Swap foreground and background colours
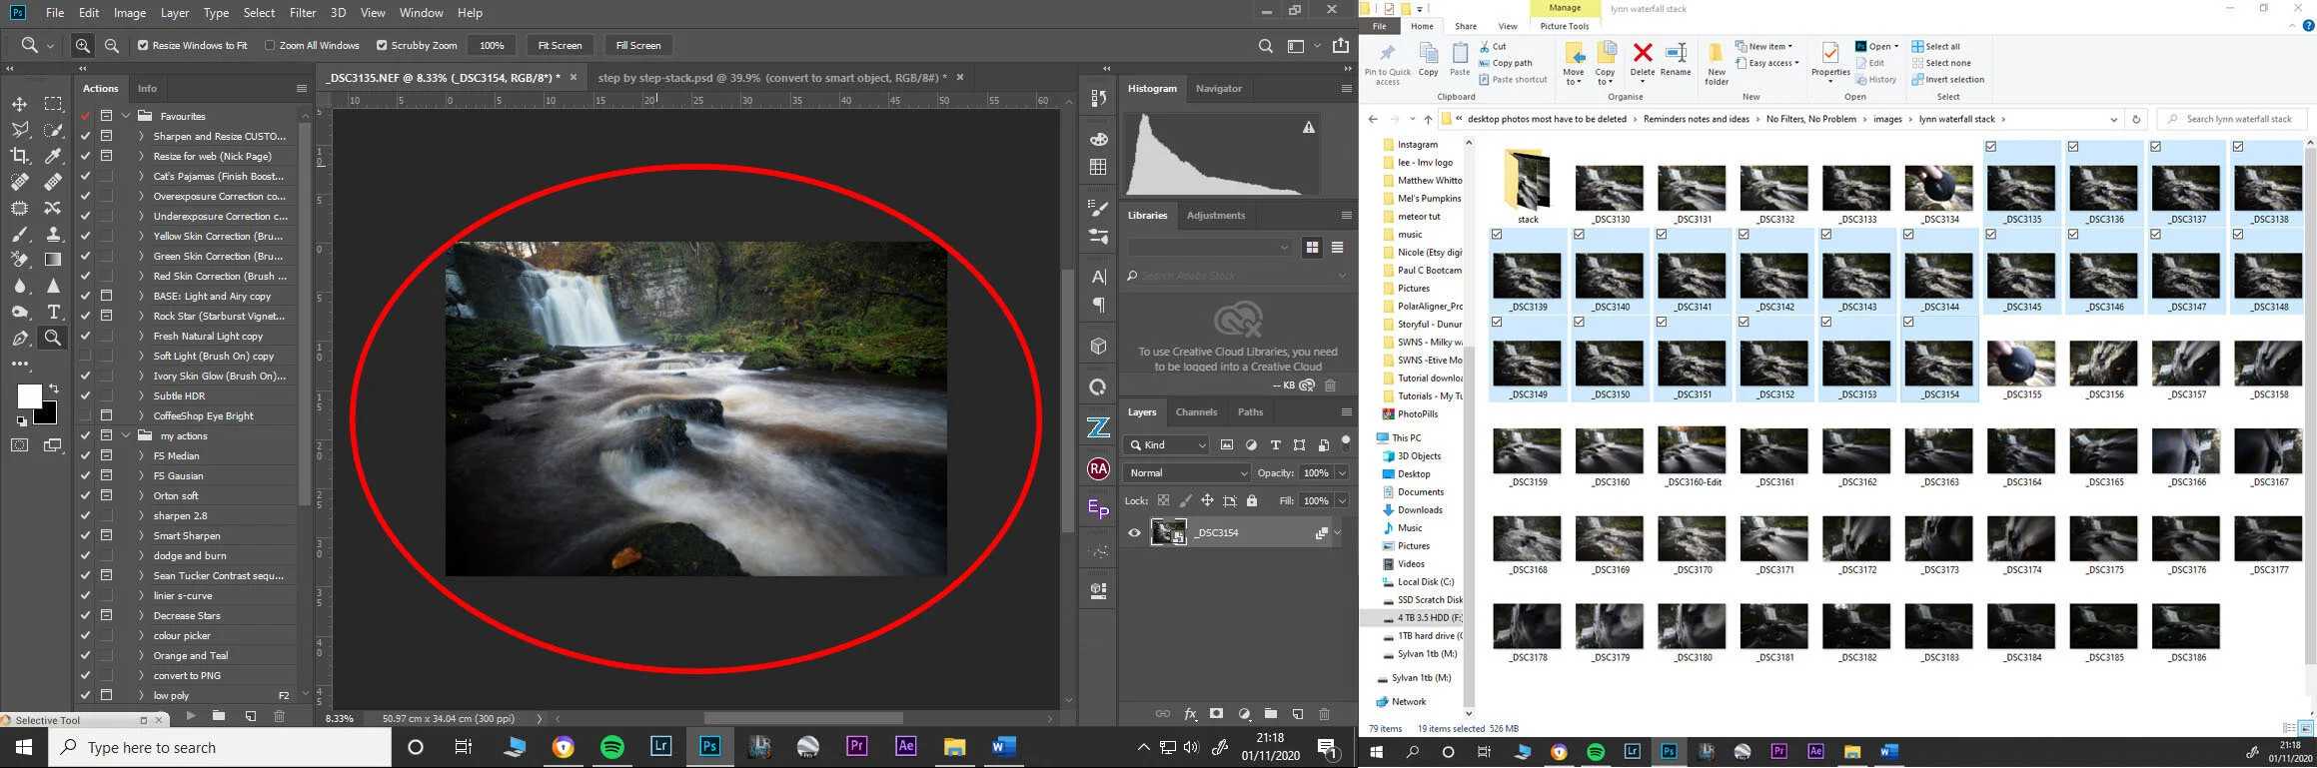 pyautogui.click(x=54, y=388)
